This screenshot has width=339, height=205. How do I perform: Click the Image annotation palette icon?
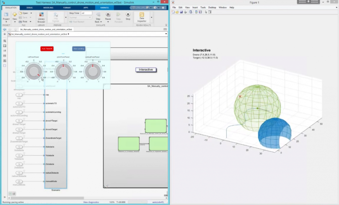pos(5,61)
